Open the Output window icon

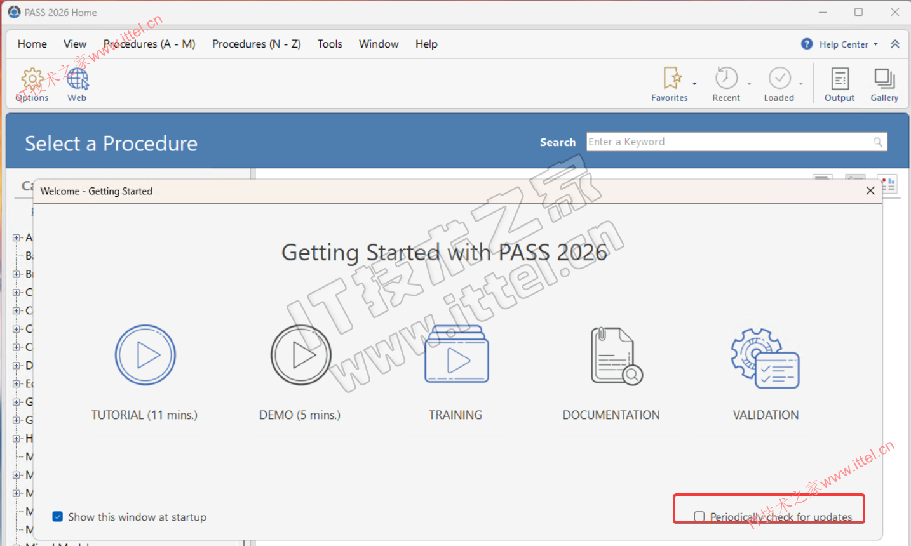tap(840, 79)
